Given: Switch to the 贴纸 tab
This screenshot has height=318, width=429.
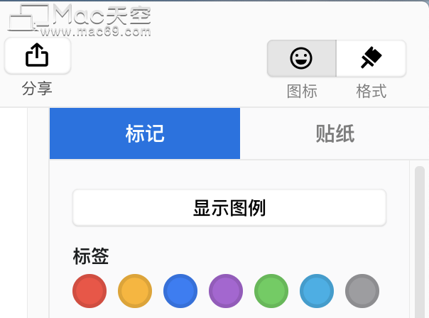Looking at the screenshot, I should [x=335, y=133].
